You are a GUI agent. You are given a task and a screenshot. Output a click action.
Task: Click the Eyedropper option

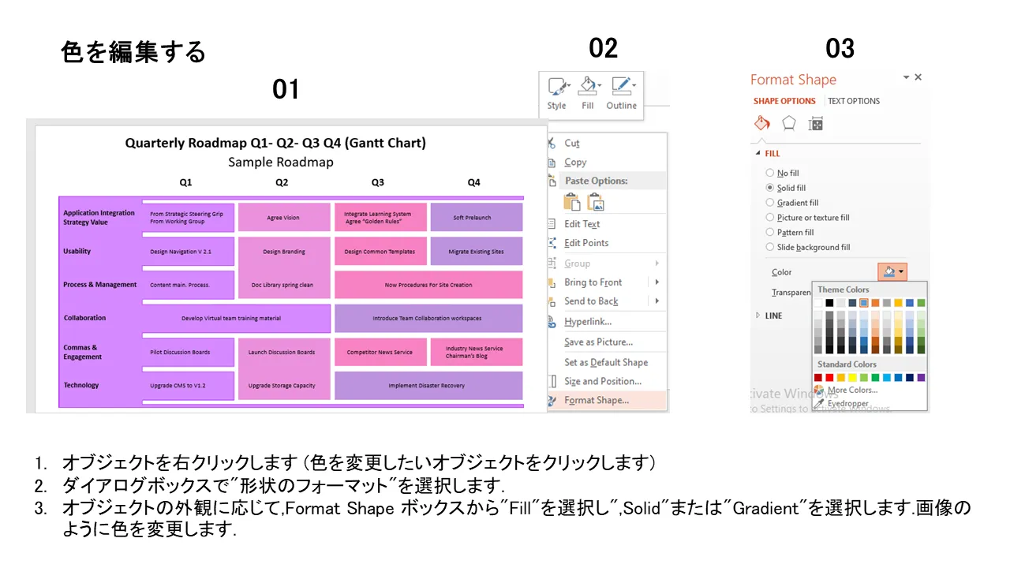[x=847, y=403]
